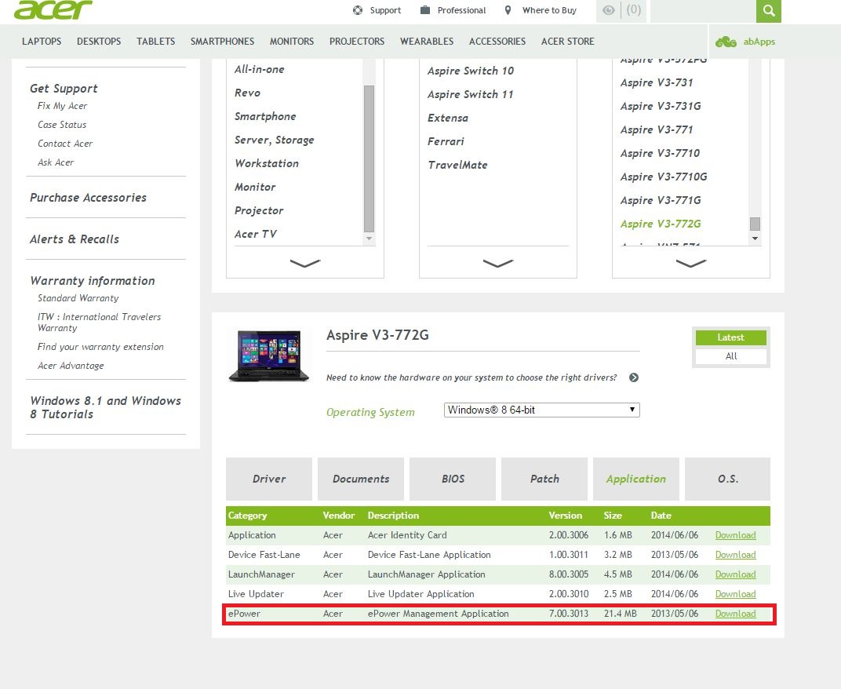Click the search input field
Image resolution: width=841 pixels, height=689 pixels.
703,11
